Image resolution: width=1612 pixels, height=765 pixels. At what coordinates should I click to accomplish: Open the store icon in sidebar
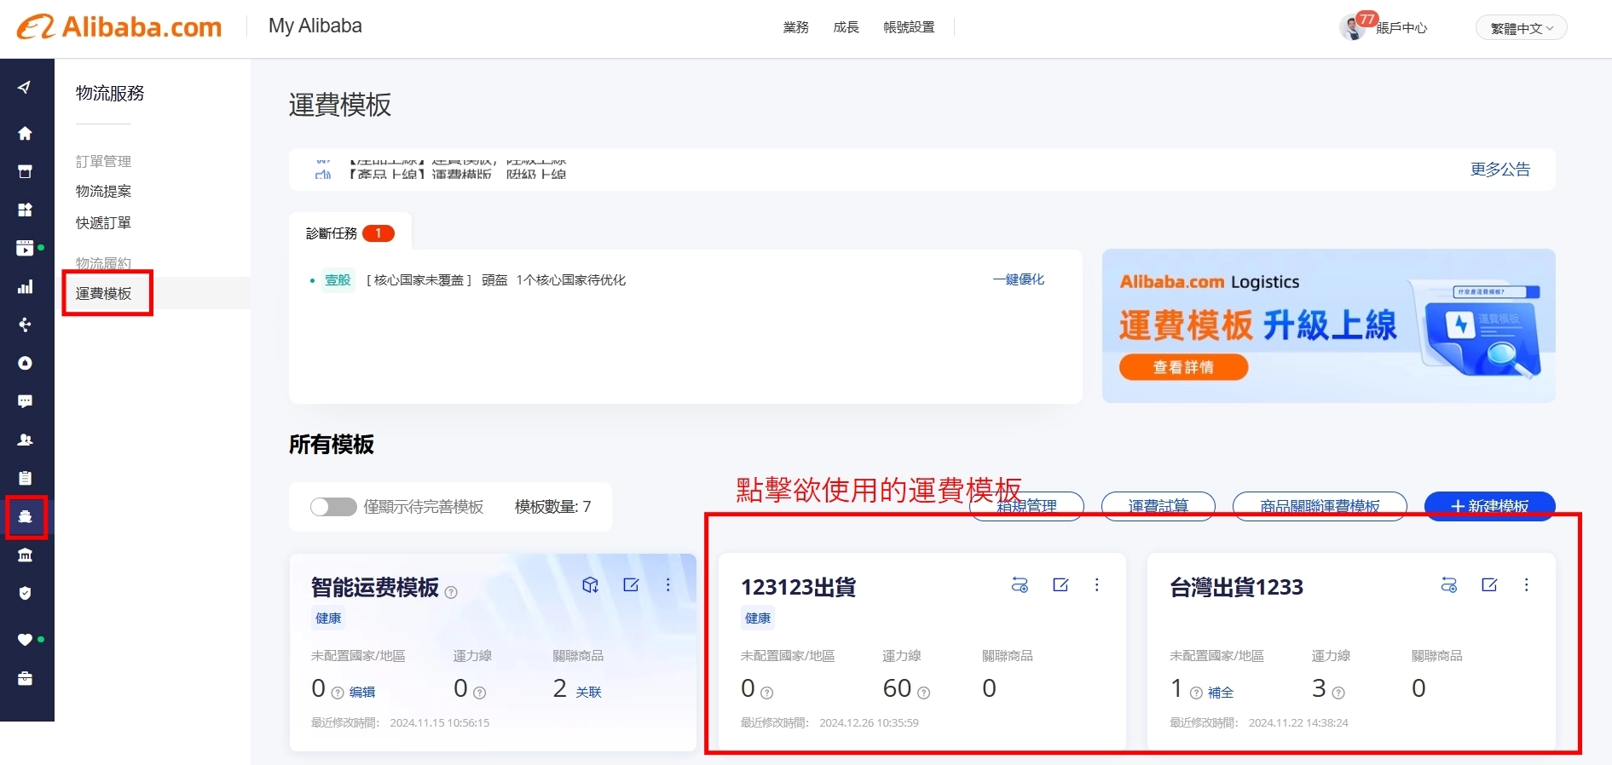point(25,171)
